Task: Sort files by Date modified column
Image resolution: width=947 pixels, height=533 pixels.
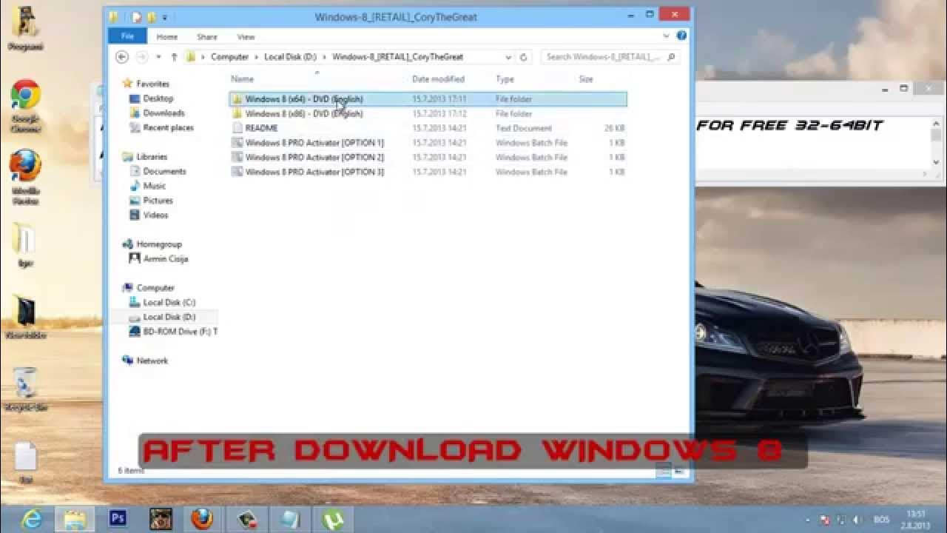Action: tap(438, 79)
